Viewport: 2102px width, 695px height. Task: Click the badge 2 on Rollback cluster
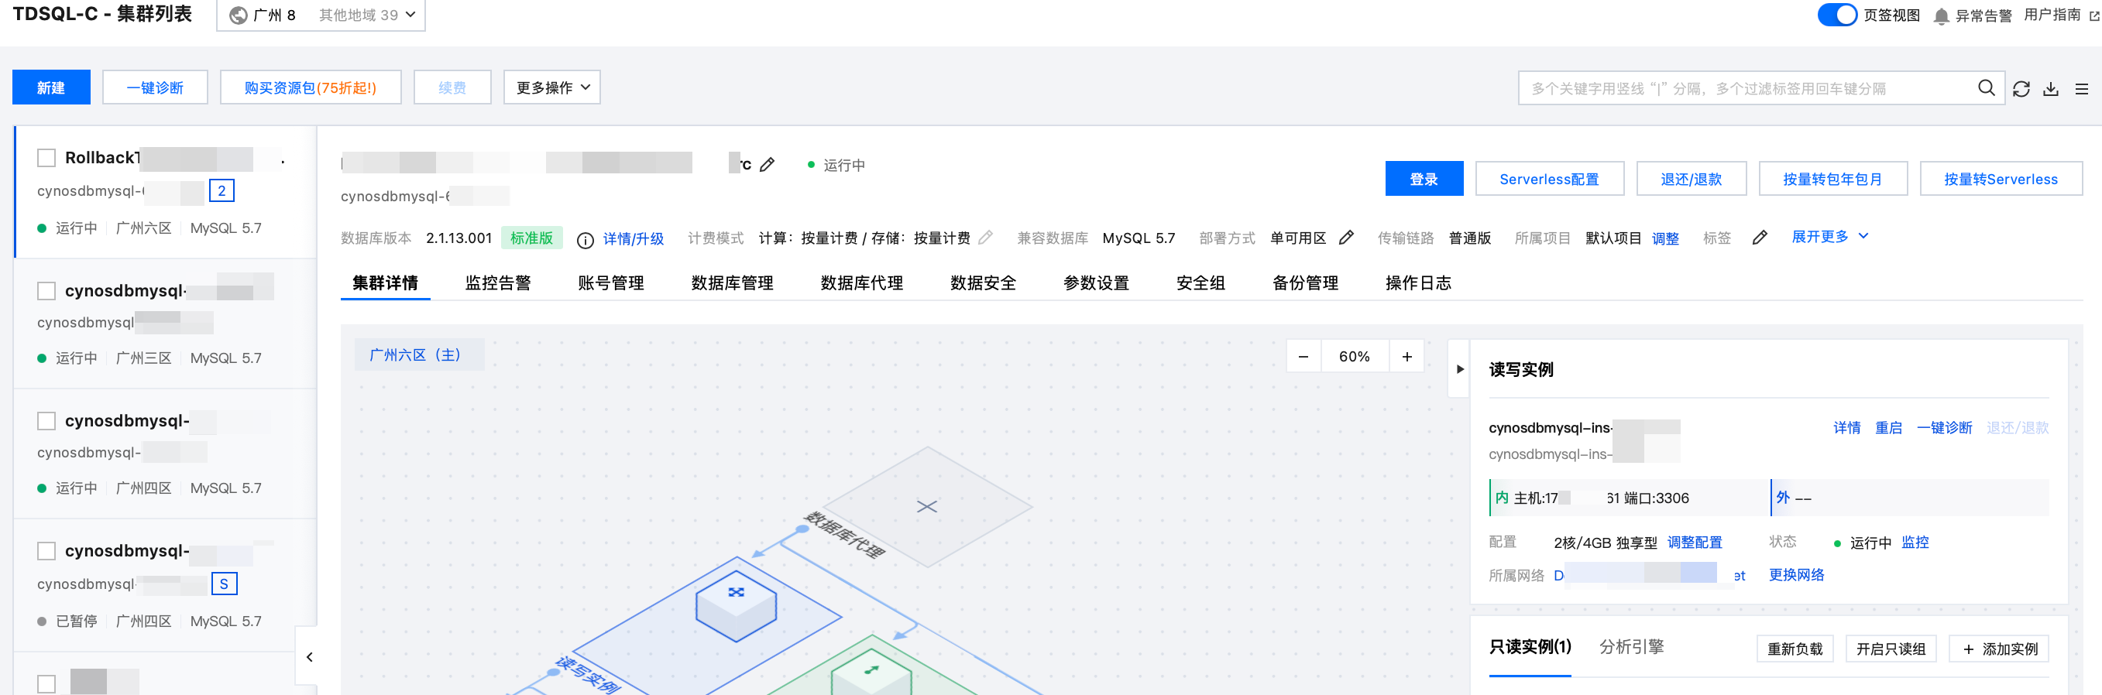[x=222, y=191]
